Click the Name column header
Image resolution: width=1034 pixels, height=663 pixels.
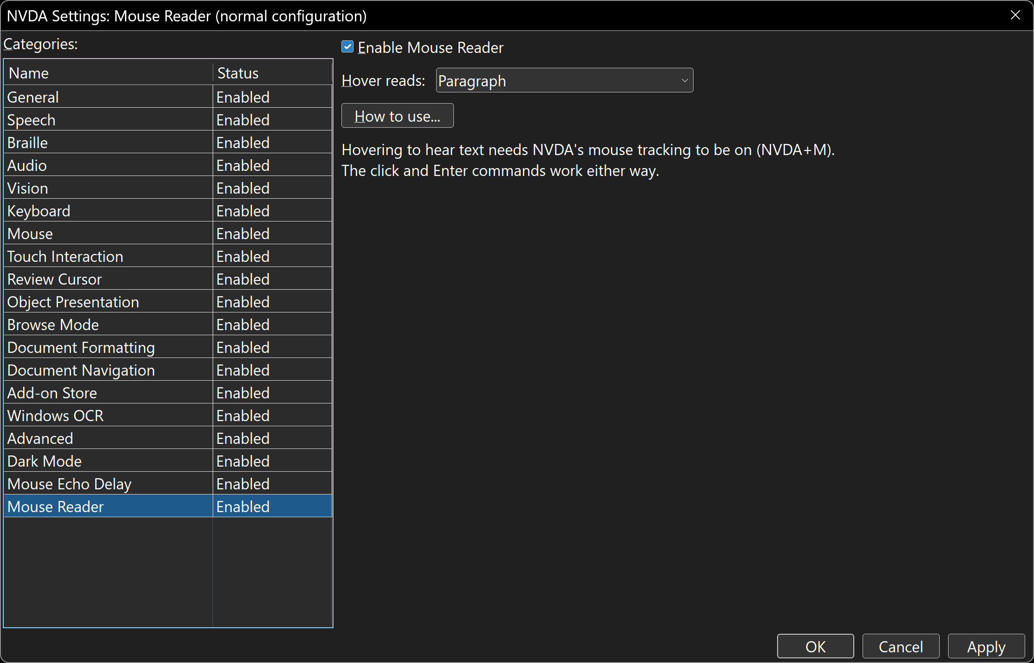(108, 73)
